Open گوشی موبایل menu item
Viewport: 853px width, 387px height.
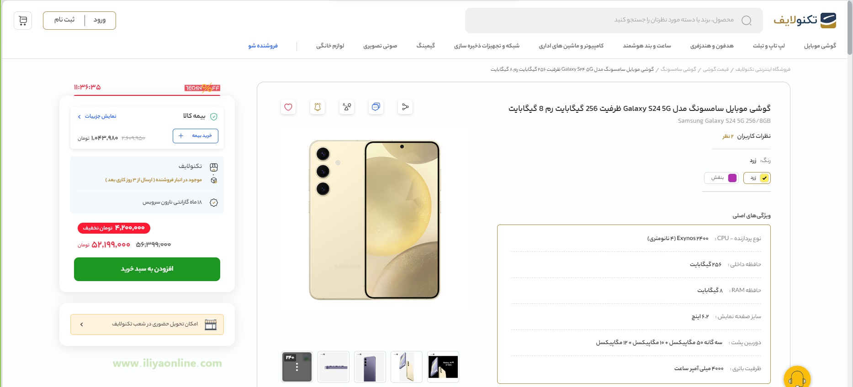pos(820,46)
